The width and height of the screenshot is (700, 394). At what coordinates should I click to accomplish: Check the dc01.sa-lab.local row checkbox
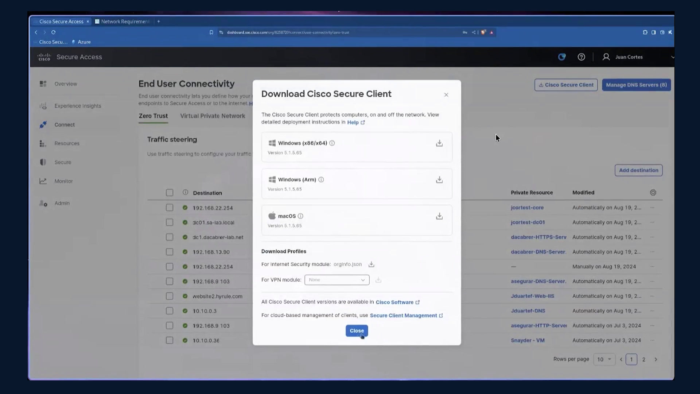(170, 222)
